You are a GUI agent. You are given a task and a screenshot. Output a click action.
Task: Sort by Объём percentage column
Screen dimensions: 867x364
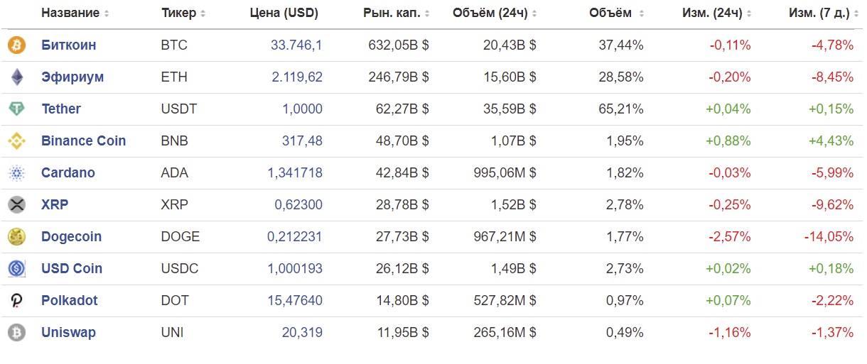tap(617, 13)
